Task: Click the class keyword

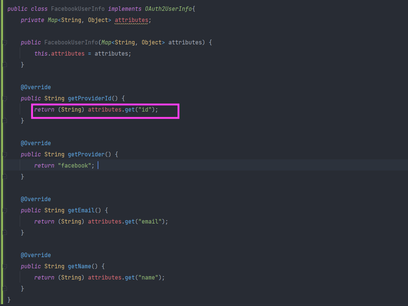Action: (x=39, y=9)
